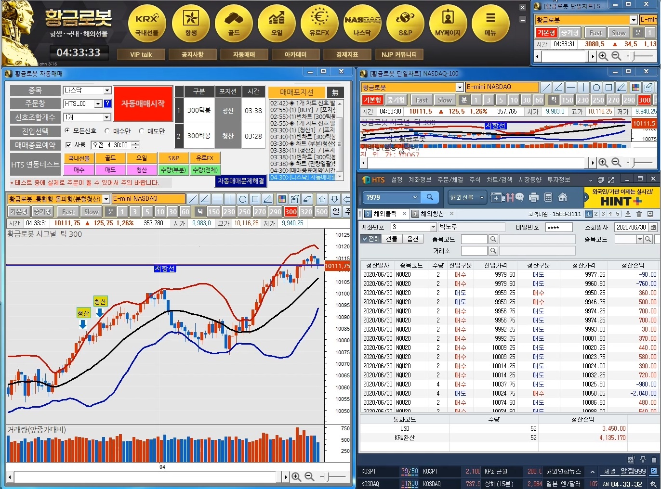Click the blue help question icon by 주문창

click(107, 103)
